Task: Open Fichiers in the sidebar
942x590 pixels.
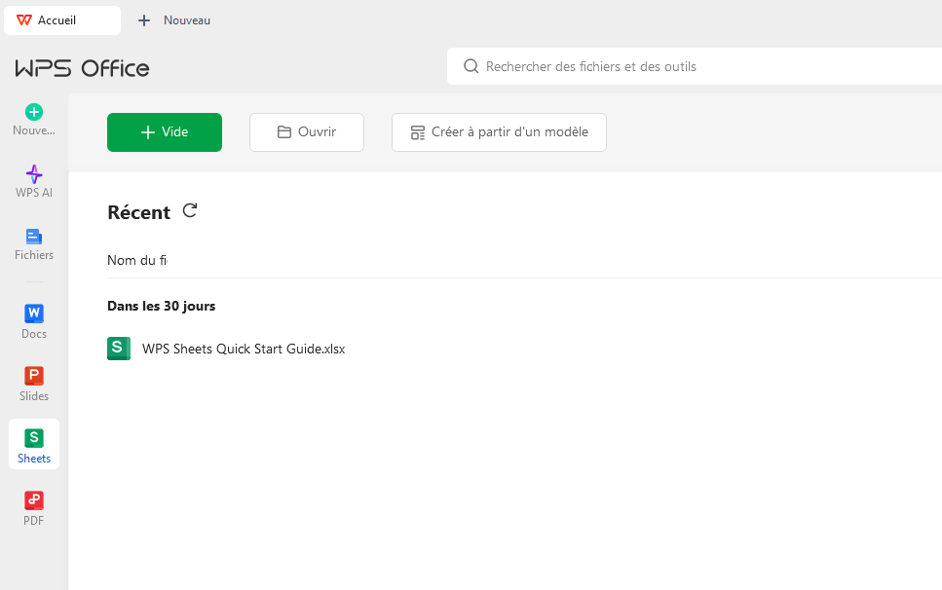Action: click(x=34, y=244)
